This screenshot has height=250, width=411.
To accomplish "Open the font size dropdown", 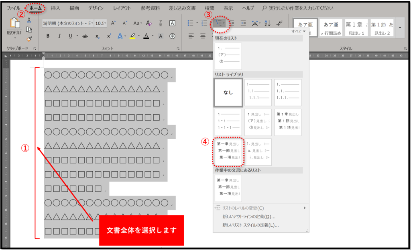I will coord(105,23).
